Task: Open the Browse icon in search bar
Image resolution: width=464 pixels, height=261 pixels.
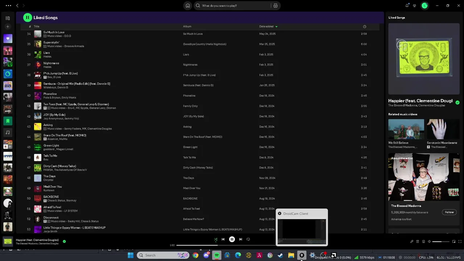Action: point(275,6)
